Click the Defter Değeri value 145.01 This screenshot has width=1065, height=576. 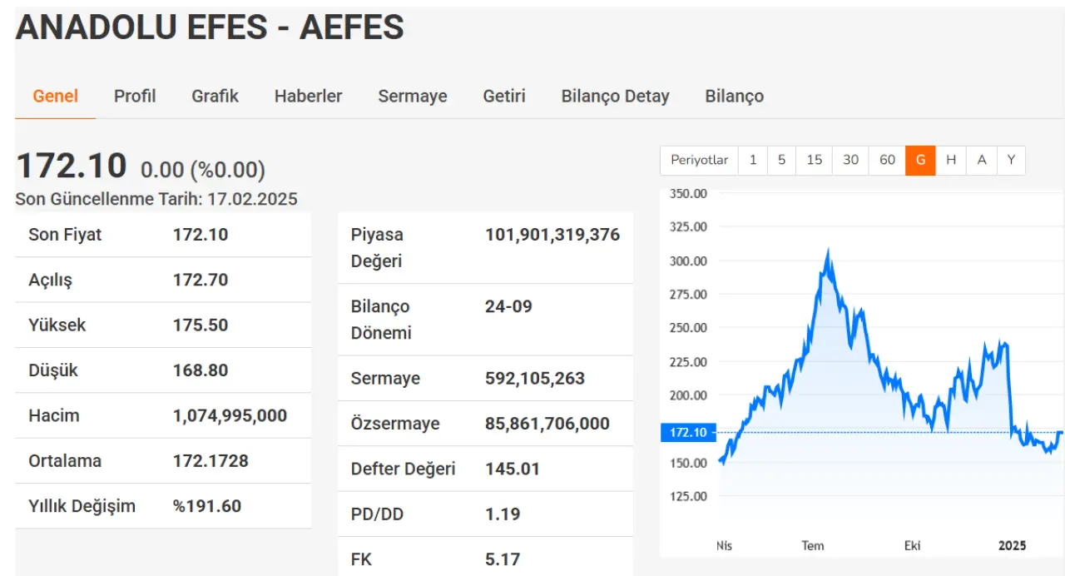tap(513, 469)
